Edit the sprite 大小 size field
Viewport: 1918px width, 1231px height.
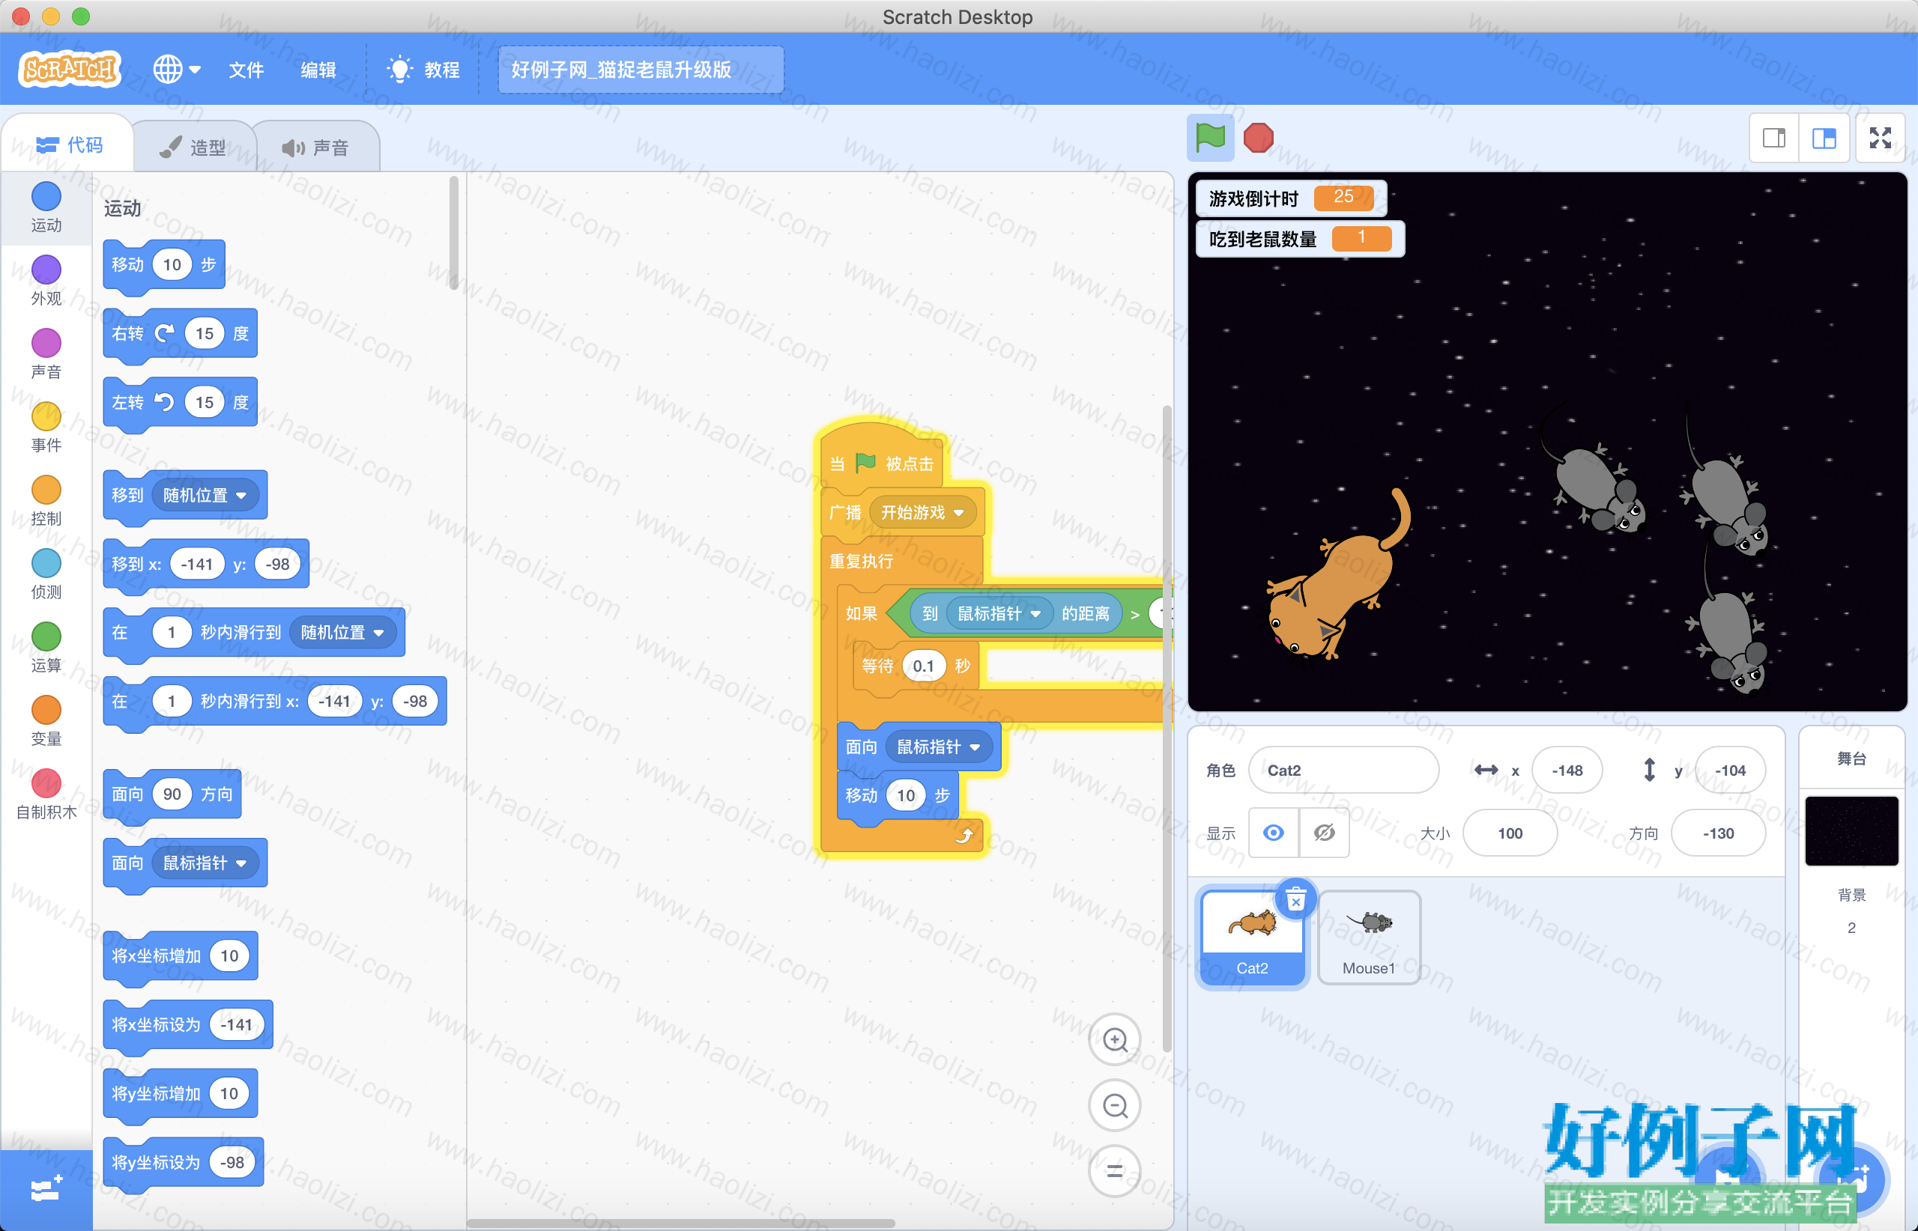[1509, 833]
